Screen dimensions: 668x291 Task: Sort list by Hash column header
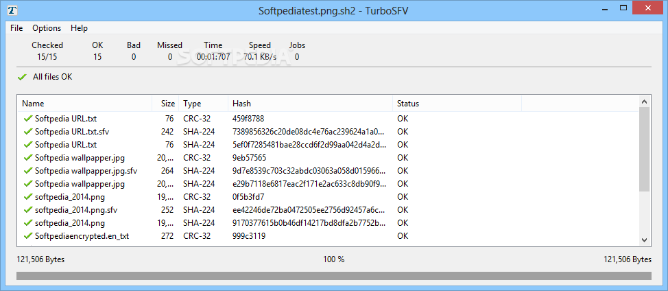coord(310,104)
